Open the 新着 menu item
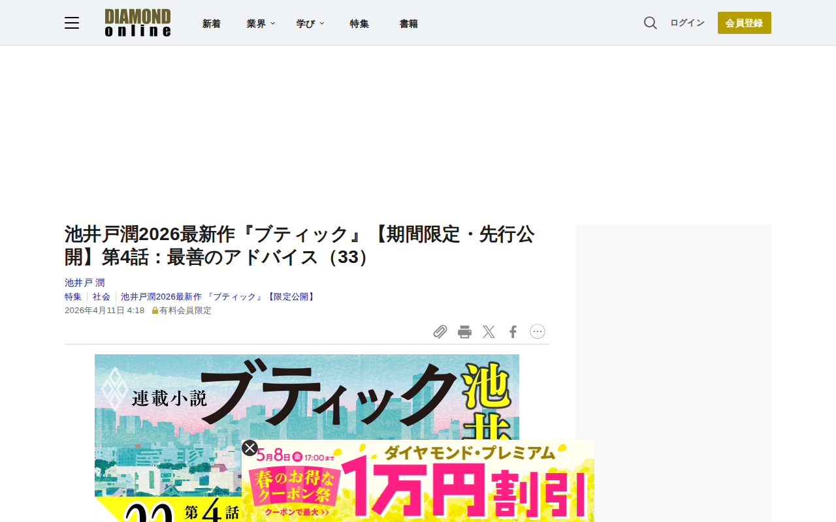The height and width of the screenshot is (522, 836). pyautogui.click(x=212, y=23)
